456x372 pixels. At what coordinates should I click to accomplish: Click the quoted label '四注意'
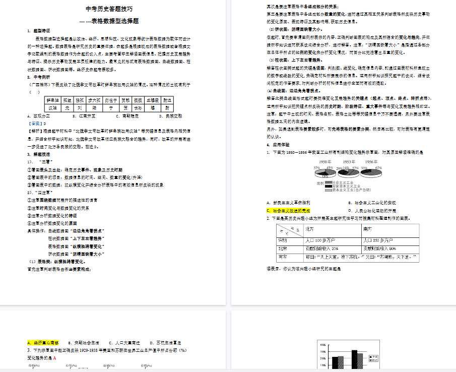[44, 193]
